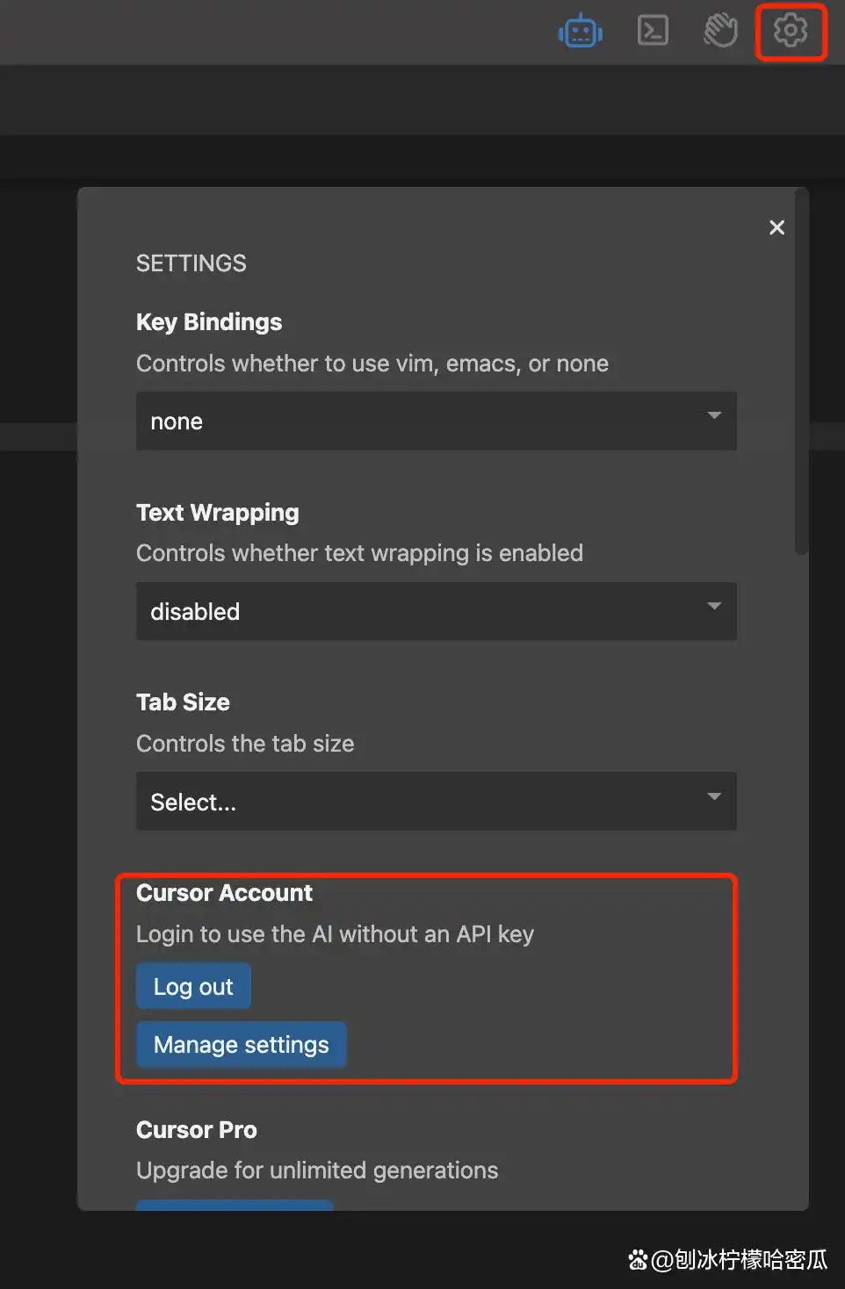Click the Text Wrapping section title
This screenshot has width=845, height=1289.
218,513
